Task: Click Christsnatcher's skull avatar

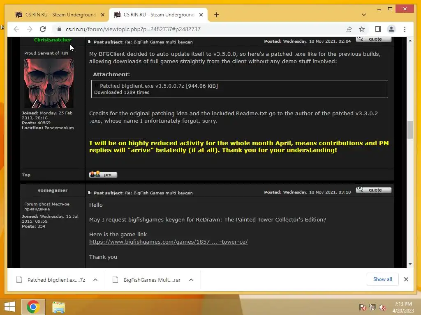Action: click(x=49, y=83)
